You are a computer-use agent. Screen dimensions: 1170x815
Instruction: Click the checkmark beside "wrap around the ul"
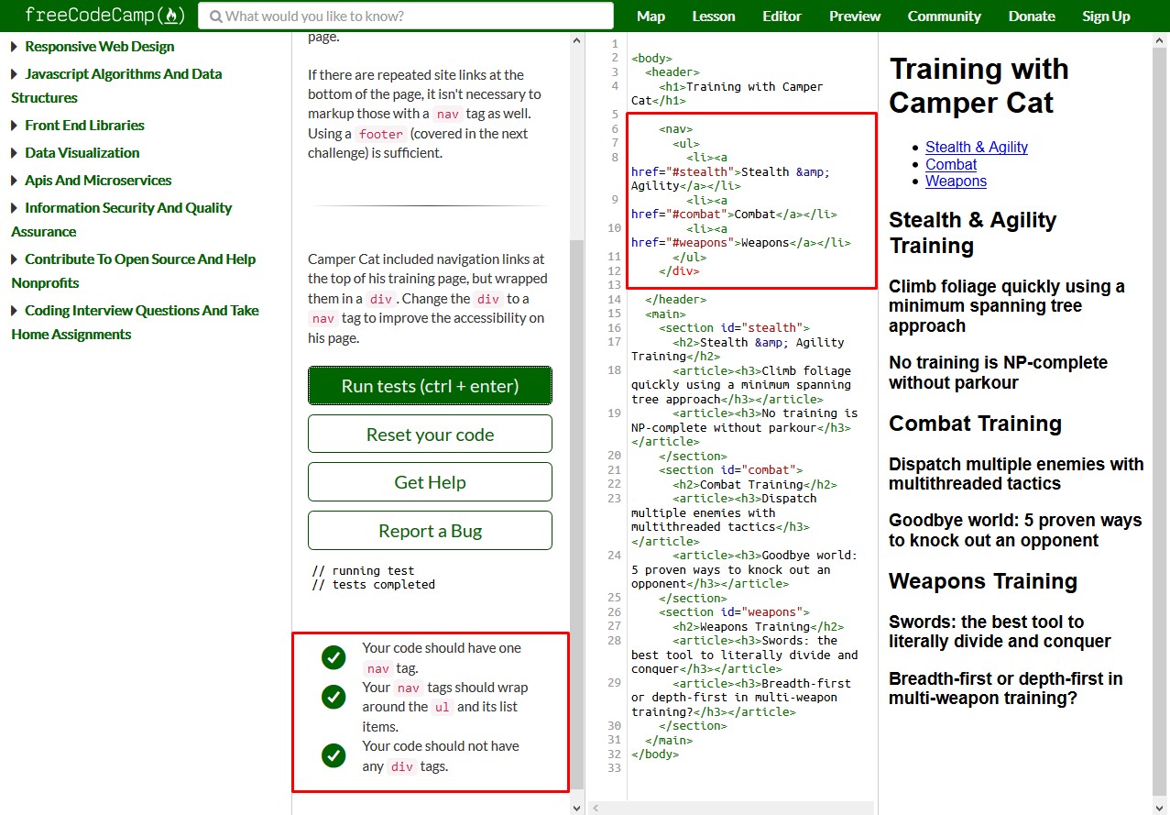[334, 697]
